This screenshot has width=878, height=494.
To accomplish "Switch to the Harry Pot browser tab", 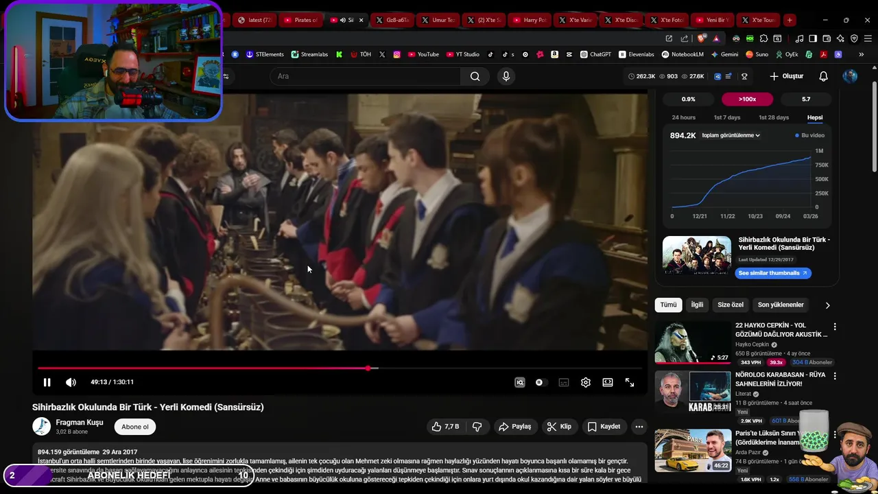I will point(530,20).
